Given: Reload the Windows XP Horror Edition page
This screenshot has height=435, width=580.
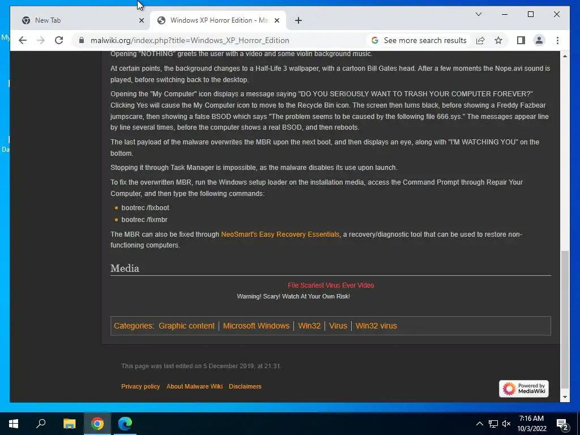Looking at the screenshot, I should pos(59,40).
